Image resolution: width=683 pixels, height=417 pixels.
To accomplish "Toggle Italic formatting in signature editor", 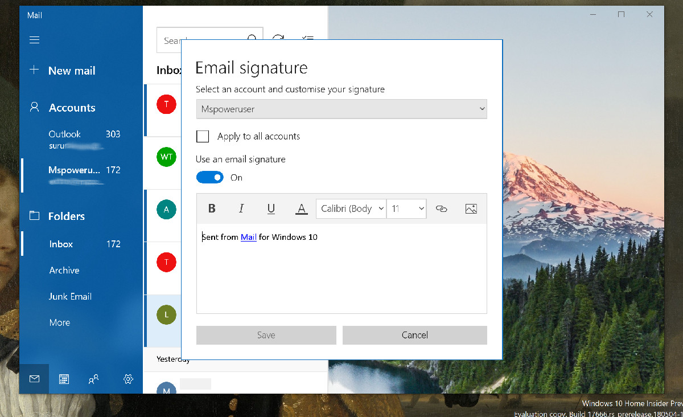I will coord(241,208).
